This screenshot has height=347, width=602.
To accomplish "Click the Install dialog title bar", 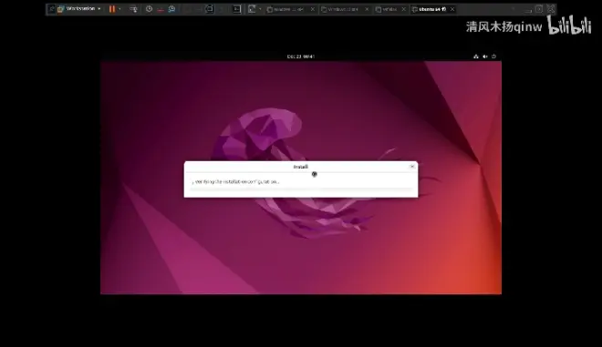I will [x=301, y=167].
